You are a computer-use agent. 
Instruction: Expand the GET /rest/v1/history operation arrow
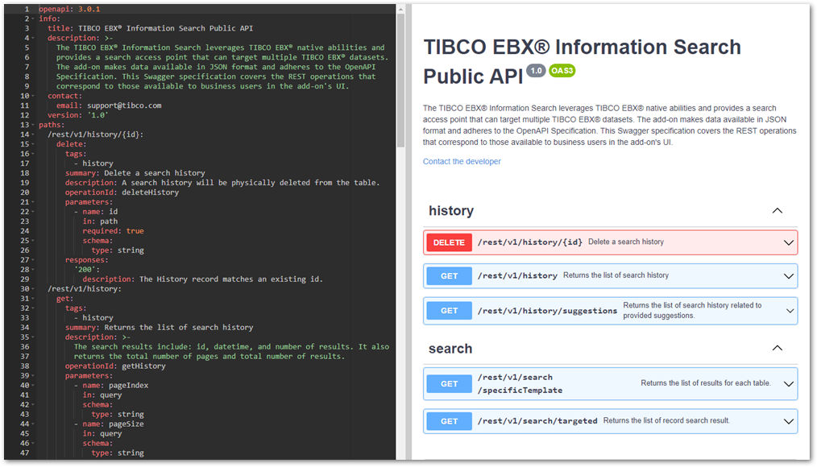[x=788, y=276]
